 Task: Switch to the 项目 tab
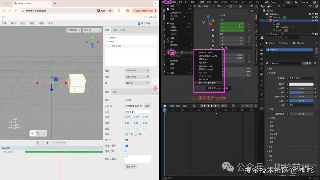tap(115, 30)
